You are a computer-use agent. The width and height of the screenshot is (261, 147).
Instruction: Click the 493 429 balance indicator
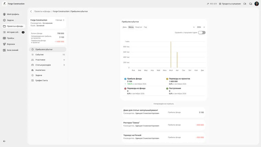point(212,4)
